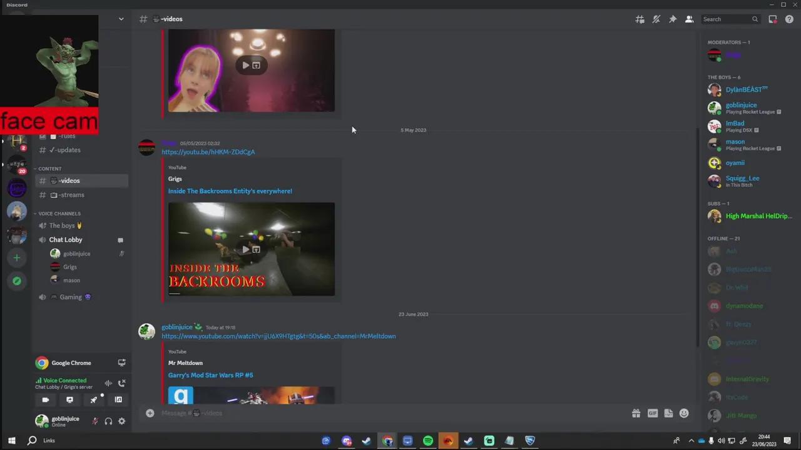Collapse the CONTENT category
This screenshot has height=450, width=801.
tap(49, 168)
